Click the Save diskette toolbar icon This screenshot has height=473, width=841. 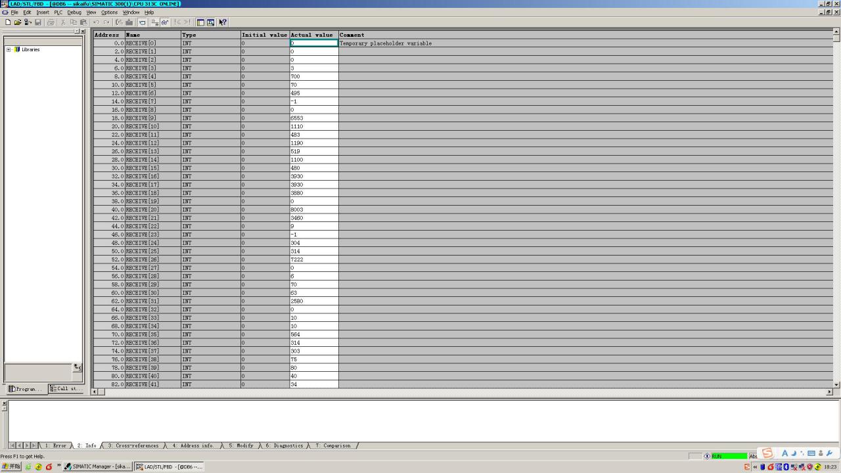click(x=38, y=22)
